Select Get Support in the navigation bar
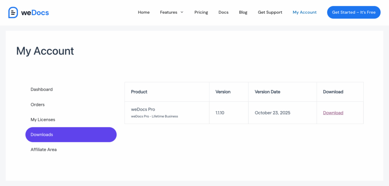 click(270, 12)
